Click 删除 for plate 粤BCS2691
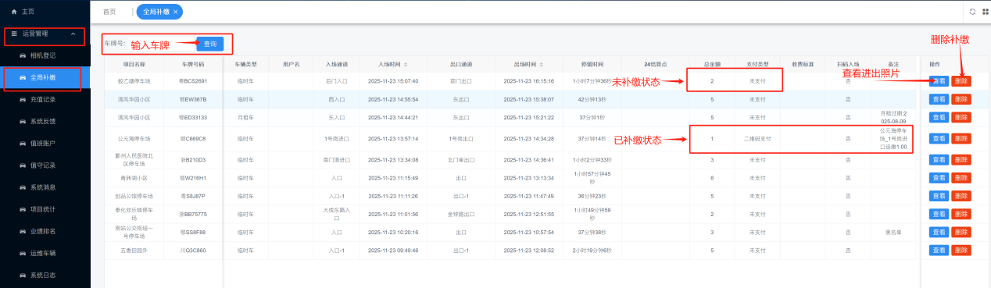The width and height of the screenshot is (991, 288). click(x=961, y=80)
